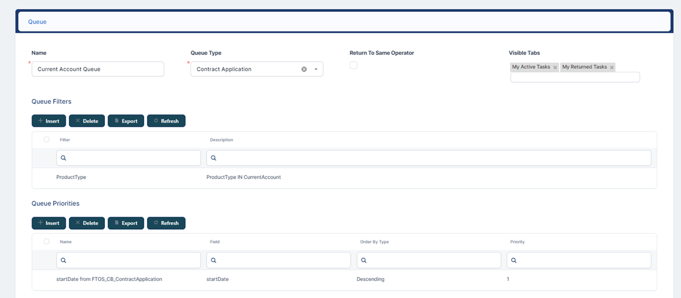This screenshot has width=681, height=298.
Task: Remove the My Active Tasks tag
Action: [555, 68]
